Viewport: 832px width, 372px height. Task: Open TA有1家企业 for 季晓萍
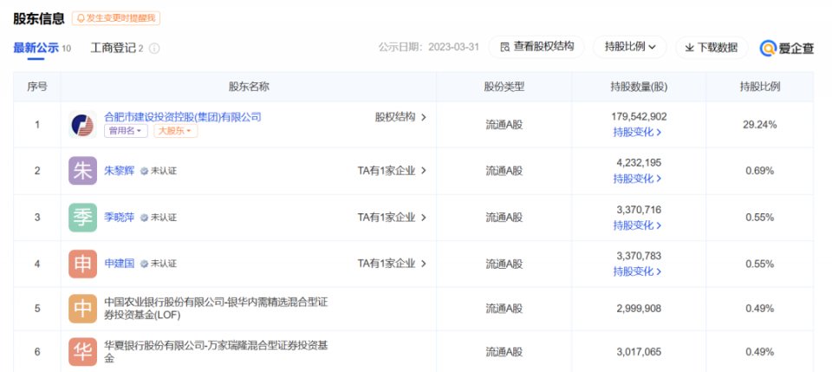coord(392,217)
